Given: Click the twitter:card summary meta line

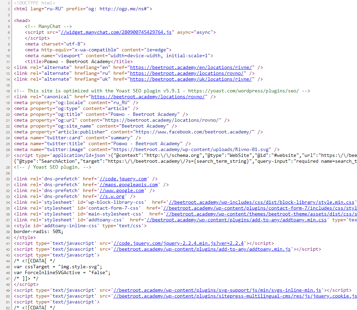Looking at the screenshot, I should pos(78,138).
